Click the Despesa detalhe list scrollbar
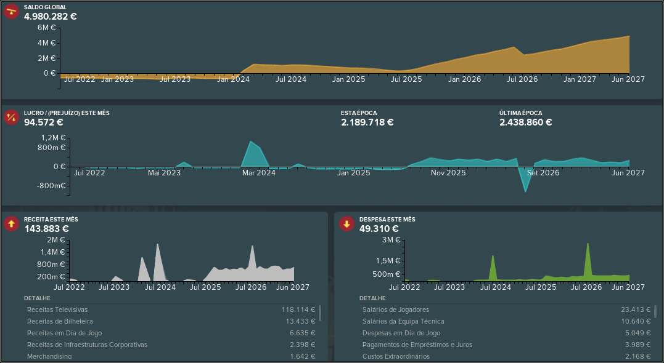This screenshot has width=664, height=363. tap(655, 311)
